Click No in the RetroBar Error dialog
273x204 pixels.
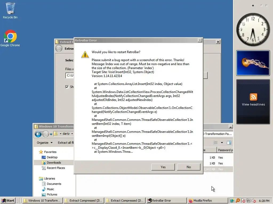click(x=188, y=167)
